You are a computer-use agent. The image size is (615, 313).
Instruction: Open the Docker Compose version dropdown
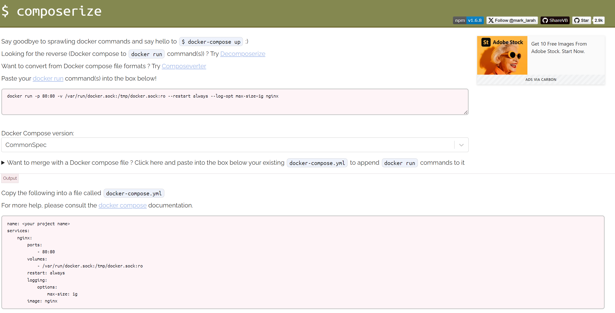(x=232, y=145)
